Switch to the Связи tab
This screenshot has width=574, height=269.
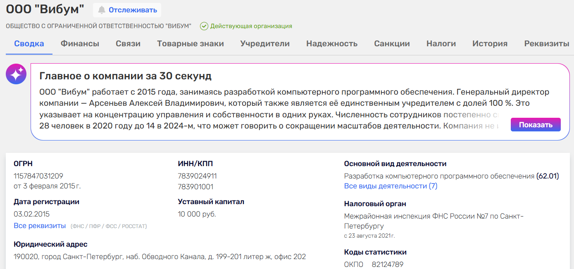pos(128,44)
